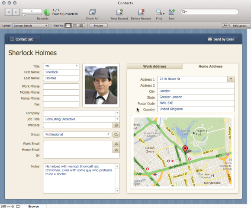
Task: Click into the Notes text area
Action: (x=79, y=179)
